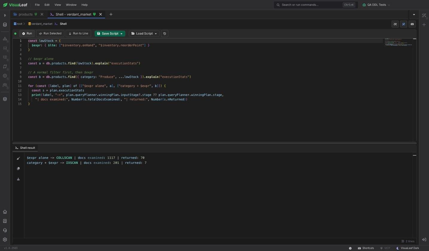Open the curly-braces JSON icon in sidebar
429x251 pixels.
coord(5,48)
